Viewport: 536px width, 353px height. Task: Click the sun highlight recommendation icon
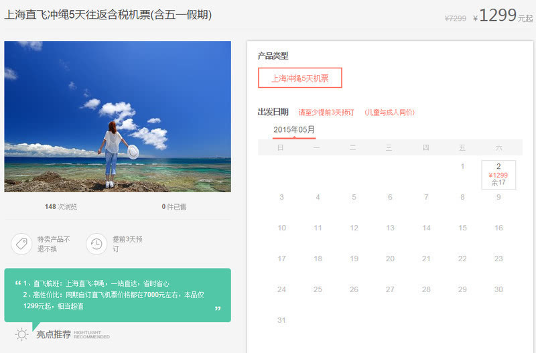pyautogui.click(x=22, y=334)
